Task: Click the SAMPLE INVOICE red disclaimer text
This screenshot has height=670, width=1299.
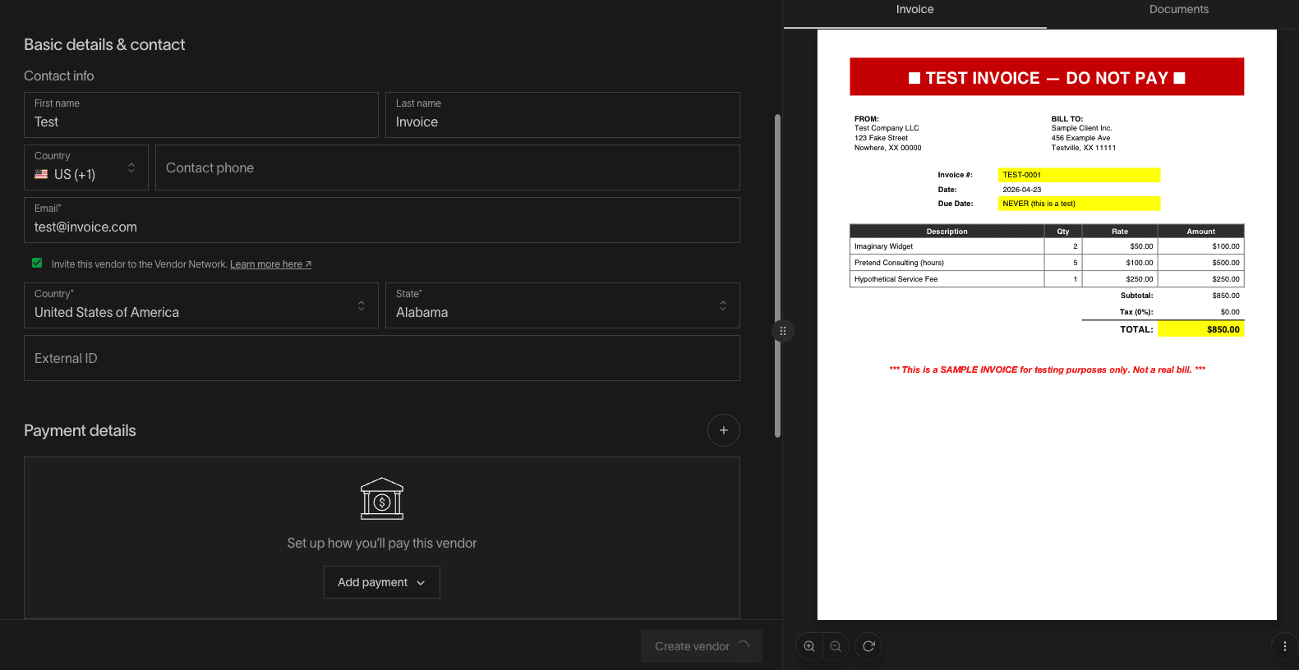Action: coord(1047,369)
